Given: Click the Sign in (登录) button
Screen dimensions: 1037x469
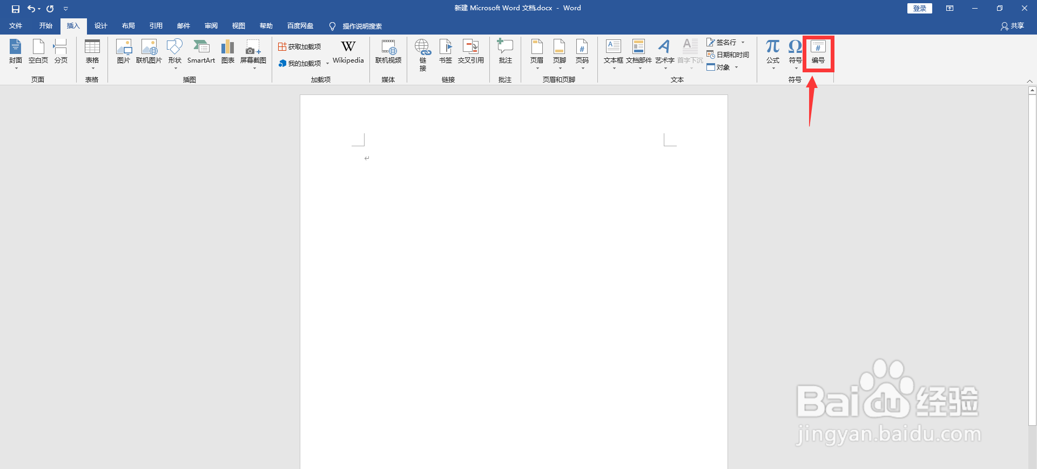Looking at the screenshot, I should click(x=920, y=8).
